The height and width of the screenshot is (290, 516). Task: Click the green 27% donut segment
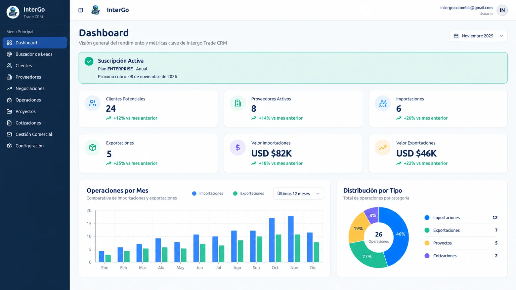coord(367,256)
